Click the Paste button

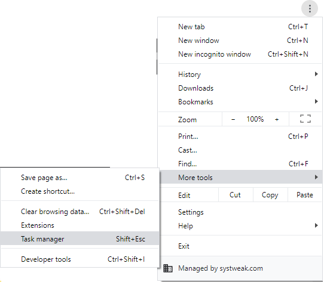click(305, 195)
